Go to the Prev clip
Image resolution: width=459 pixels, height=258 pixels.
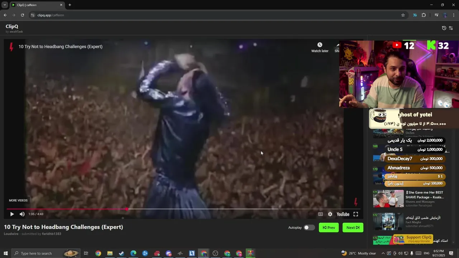pos(329,228)
